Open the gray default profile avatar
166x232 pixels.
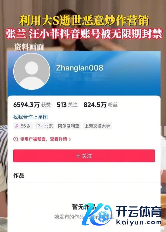tap(32, 71)
